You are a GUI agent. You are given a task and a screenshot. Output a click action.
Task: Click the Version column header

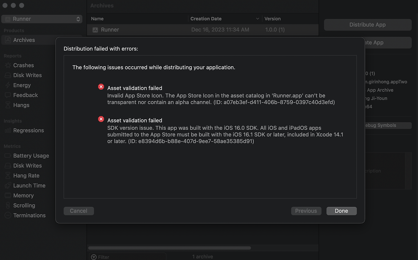click(x=273, y=19)
